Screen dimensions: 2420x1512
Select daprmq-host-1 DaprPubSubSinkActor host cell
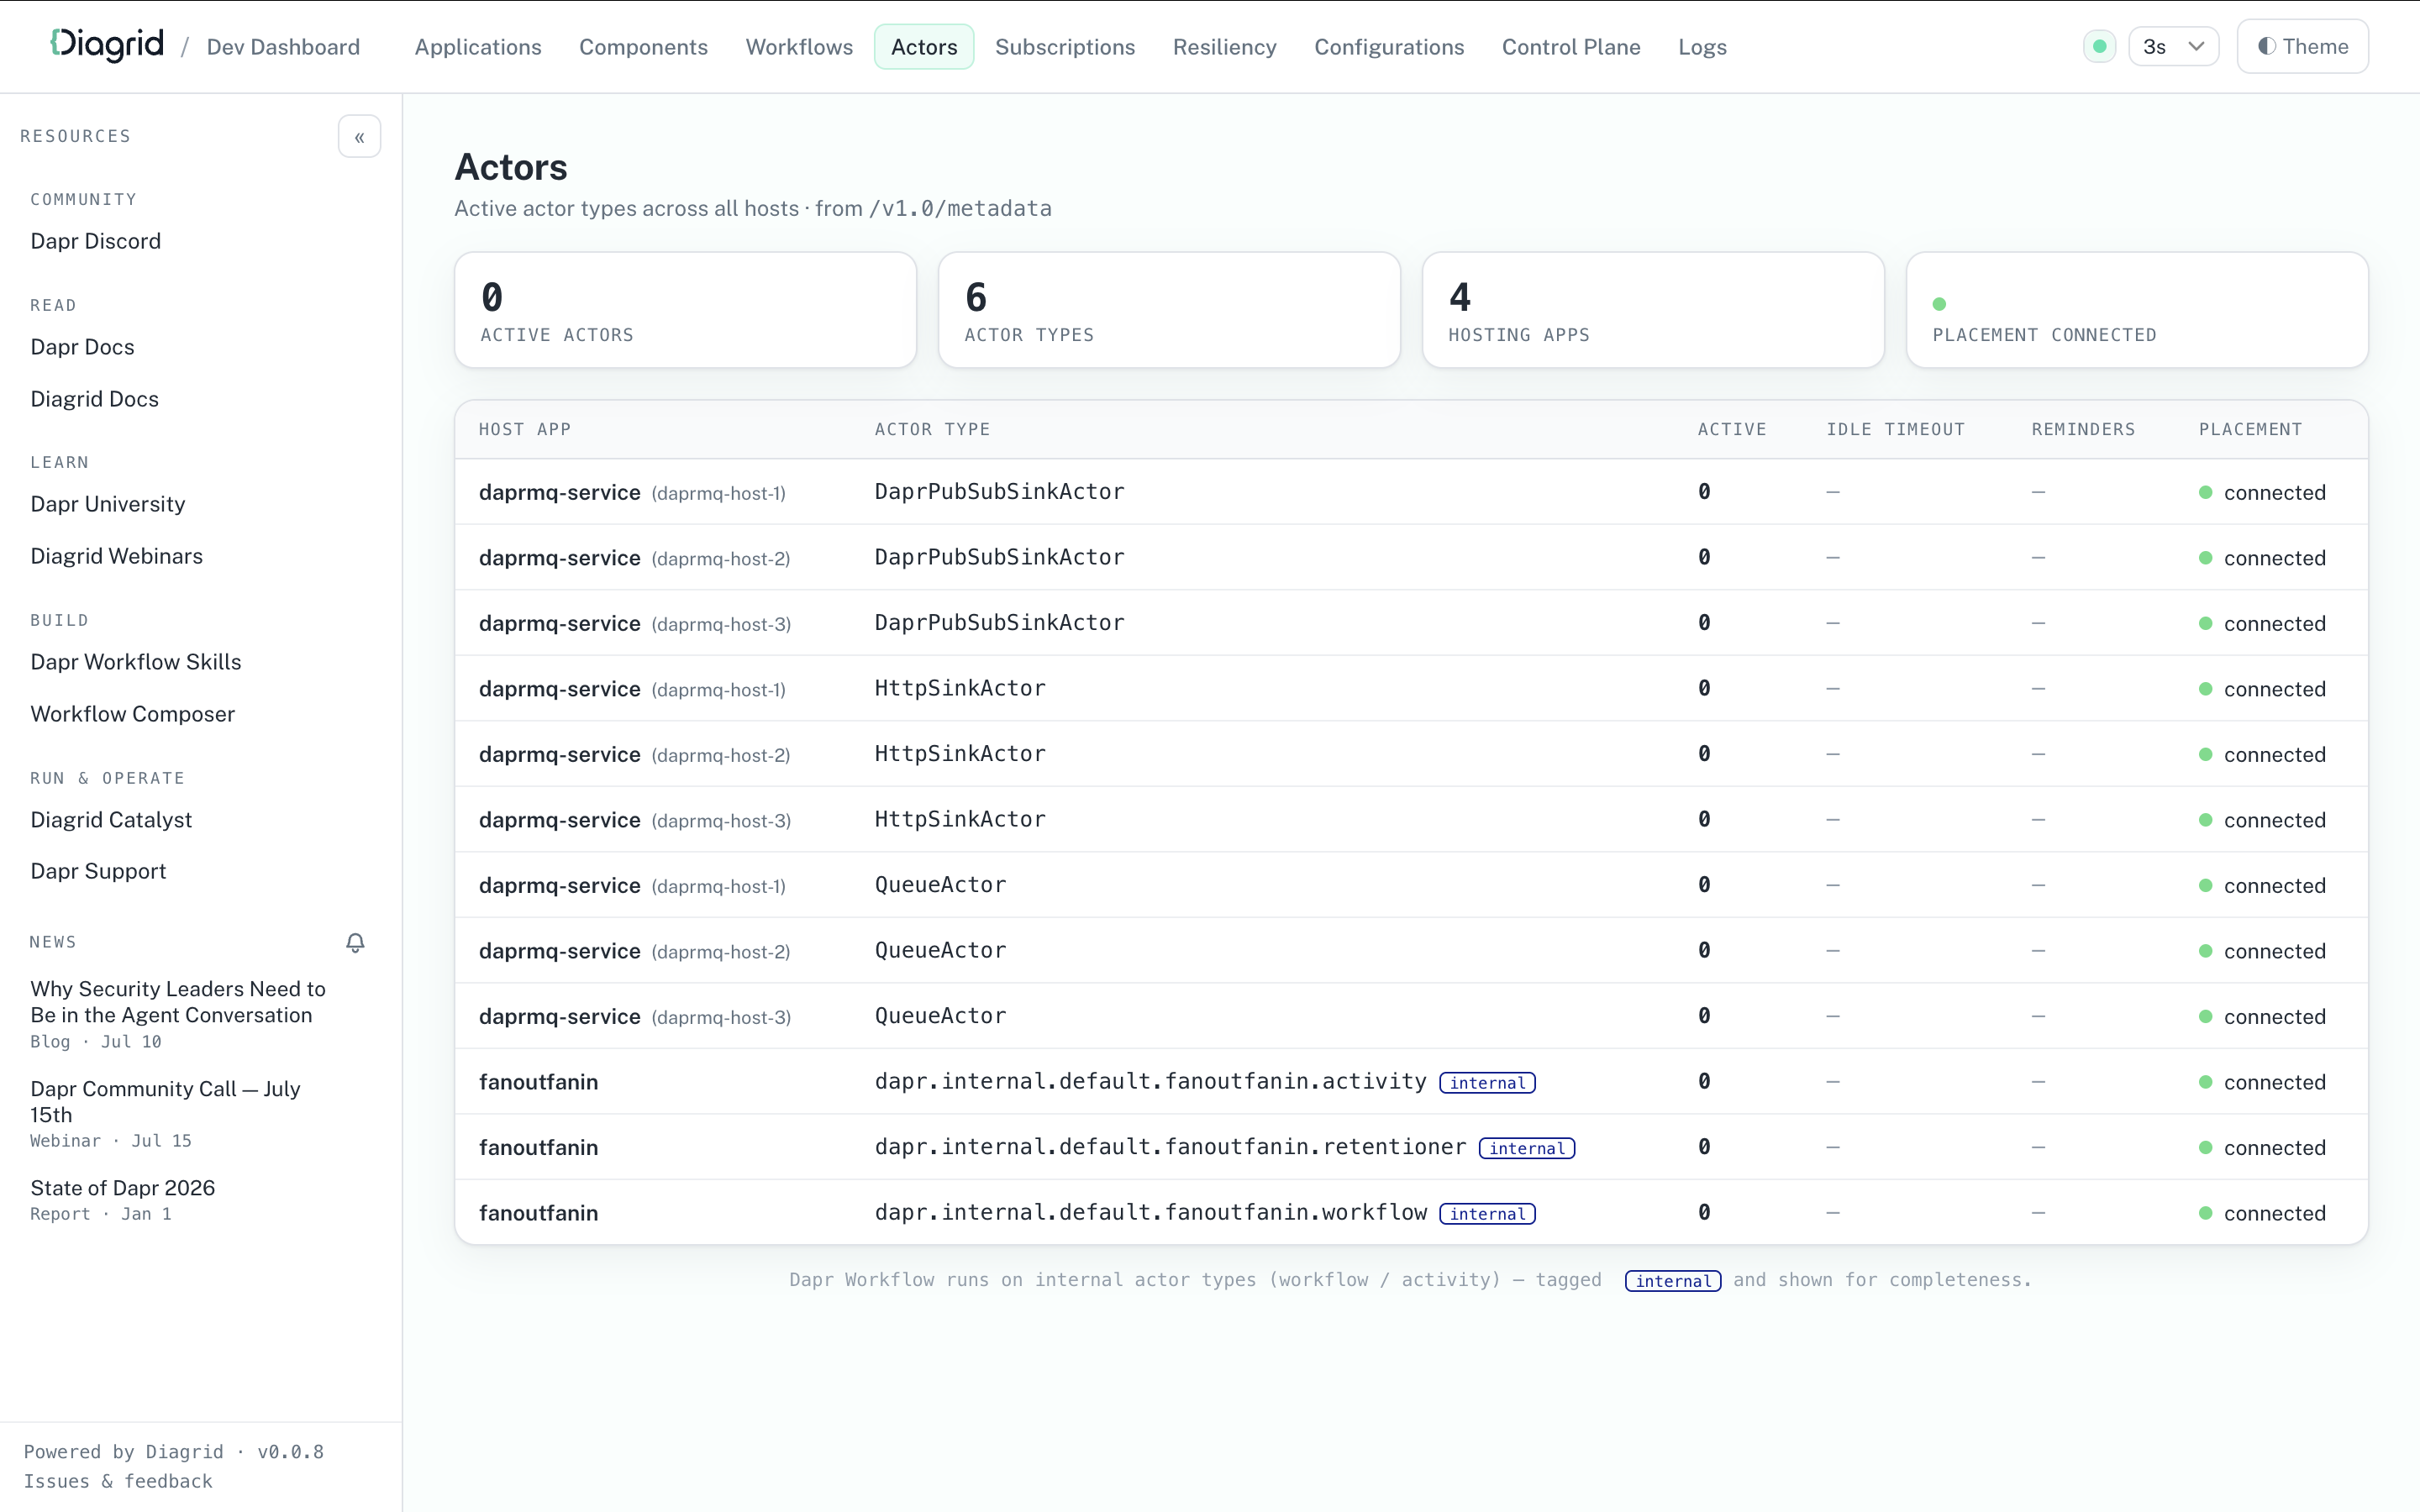(632, 492)
